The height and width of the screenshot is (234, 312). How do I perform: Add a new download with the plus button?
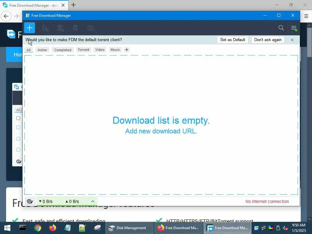pyautogui.click(x=30, y=28)
